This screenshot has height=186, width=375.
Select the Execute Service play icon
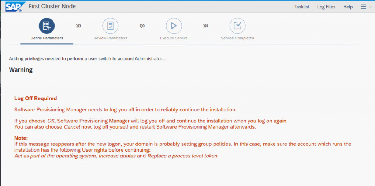click(x=174, y=26)
